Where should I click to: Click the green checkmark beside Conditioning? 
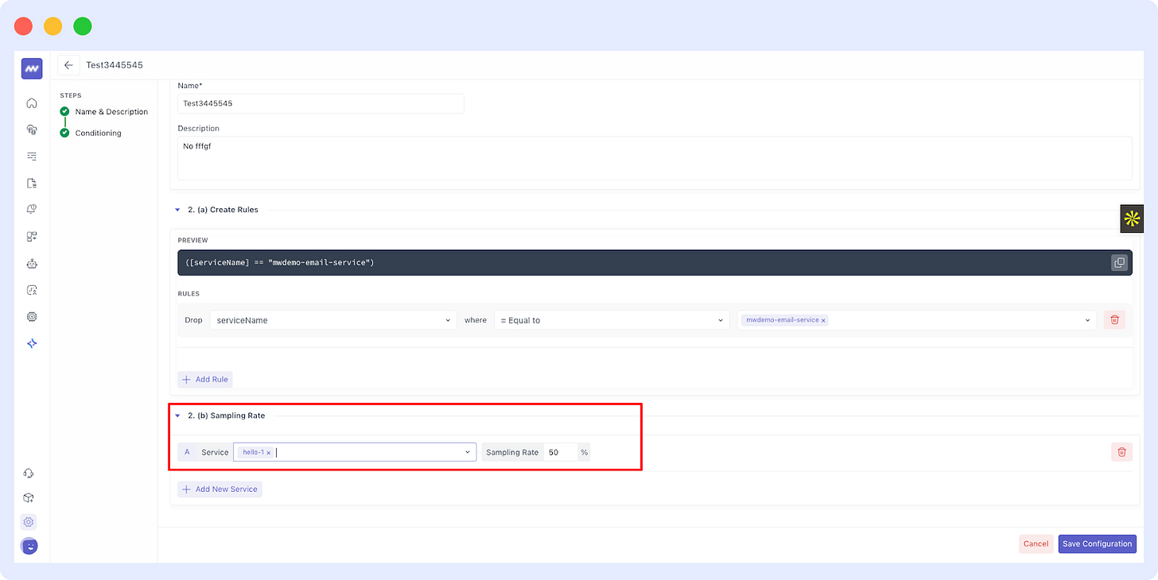(64, 133)
